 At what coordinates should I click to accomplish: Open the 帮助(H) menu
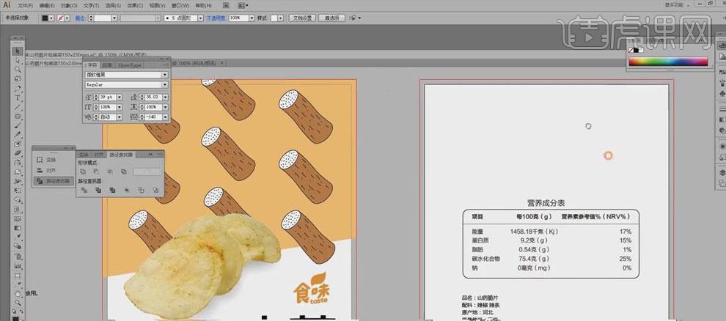click(x=203, y=6)
